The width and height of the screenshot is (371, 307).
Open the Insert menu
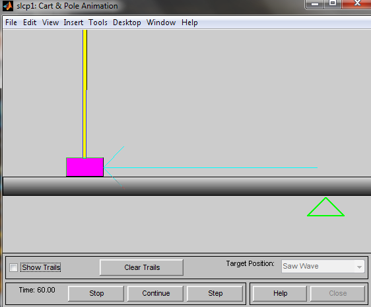click(73, 22)
